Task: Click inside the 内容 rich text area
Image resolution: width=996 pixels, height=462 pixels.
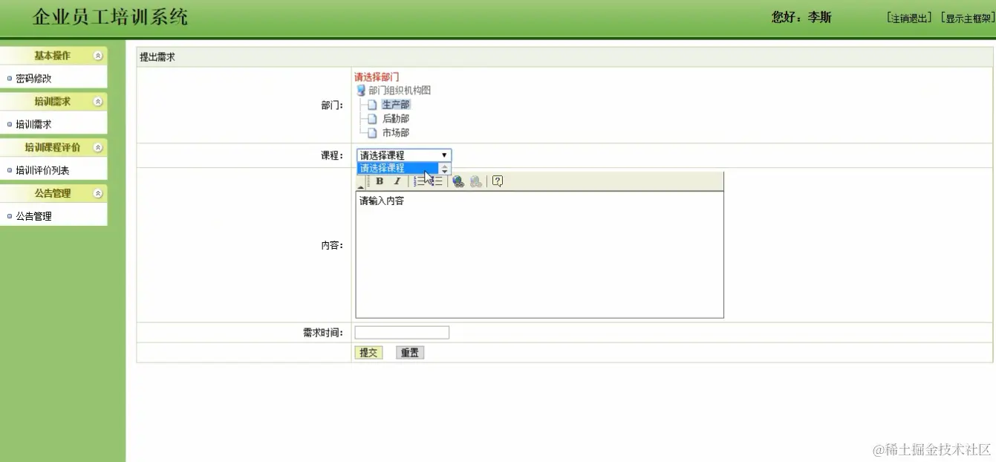Action: coord(539,255)
